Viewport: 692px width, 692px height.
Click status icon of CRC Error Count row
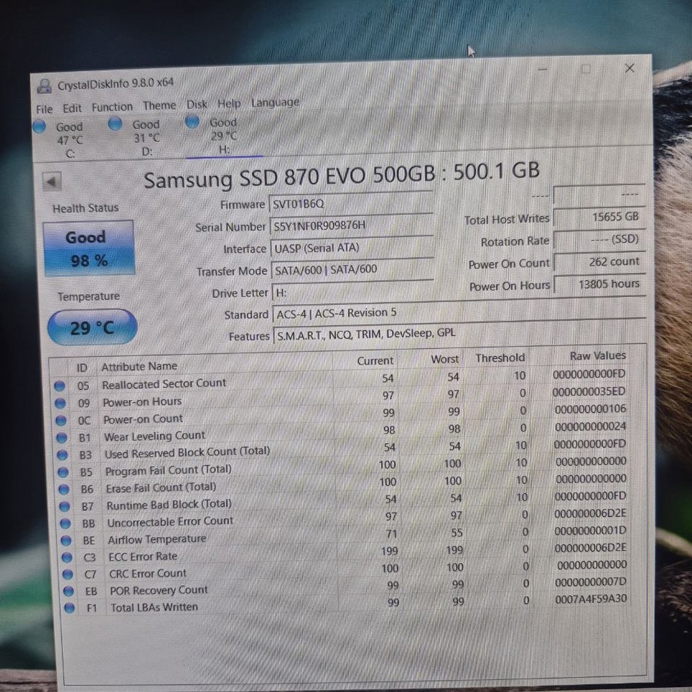pos(68,574)
